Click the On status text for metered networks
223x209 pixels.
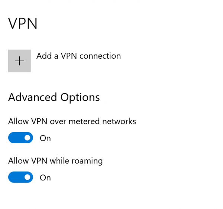pos(45,138)
